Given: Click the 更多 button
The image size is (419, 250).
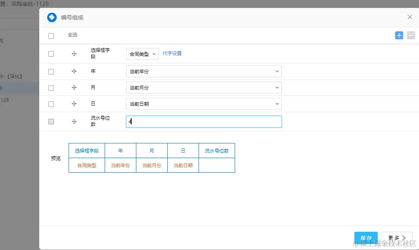Looking at the screenshot, I should (x=397, y=238).
